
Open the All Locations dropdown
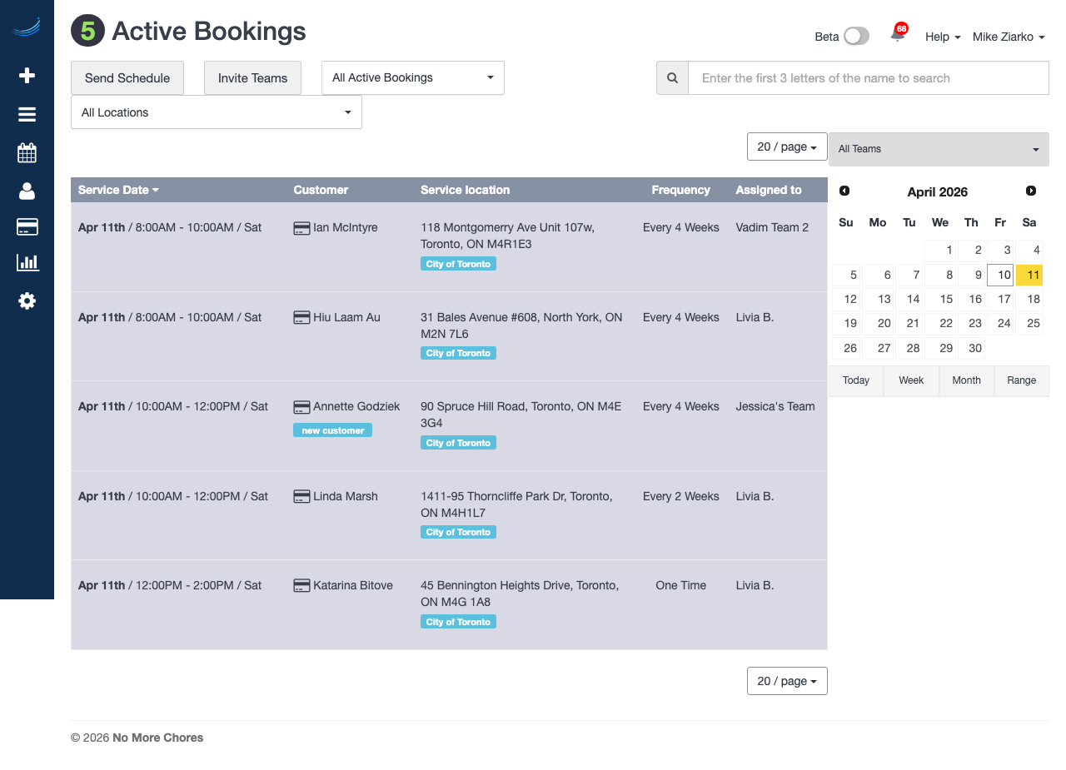tap(217, 112)
